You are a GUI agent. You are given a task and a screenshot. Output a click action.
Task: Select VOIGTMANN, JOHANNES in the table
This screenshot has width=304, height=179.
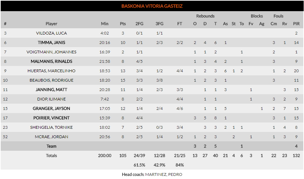point(51,52)
